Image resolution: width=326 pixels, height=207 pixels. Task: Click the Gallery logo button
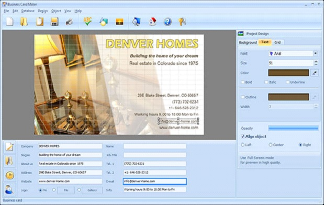[92, 190]
